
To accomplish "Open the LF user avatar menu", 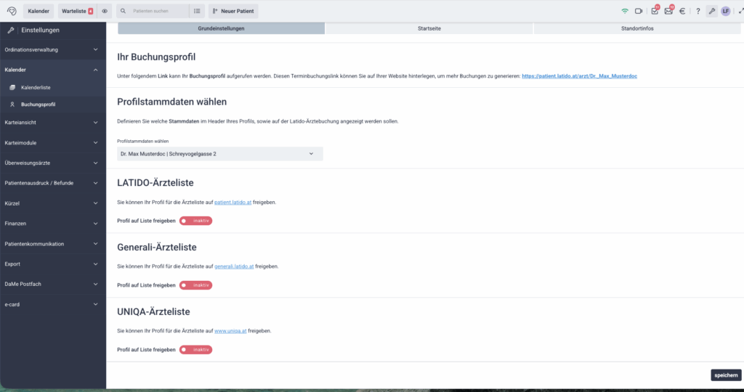I will point(725,11).
